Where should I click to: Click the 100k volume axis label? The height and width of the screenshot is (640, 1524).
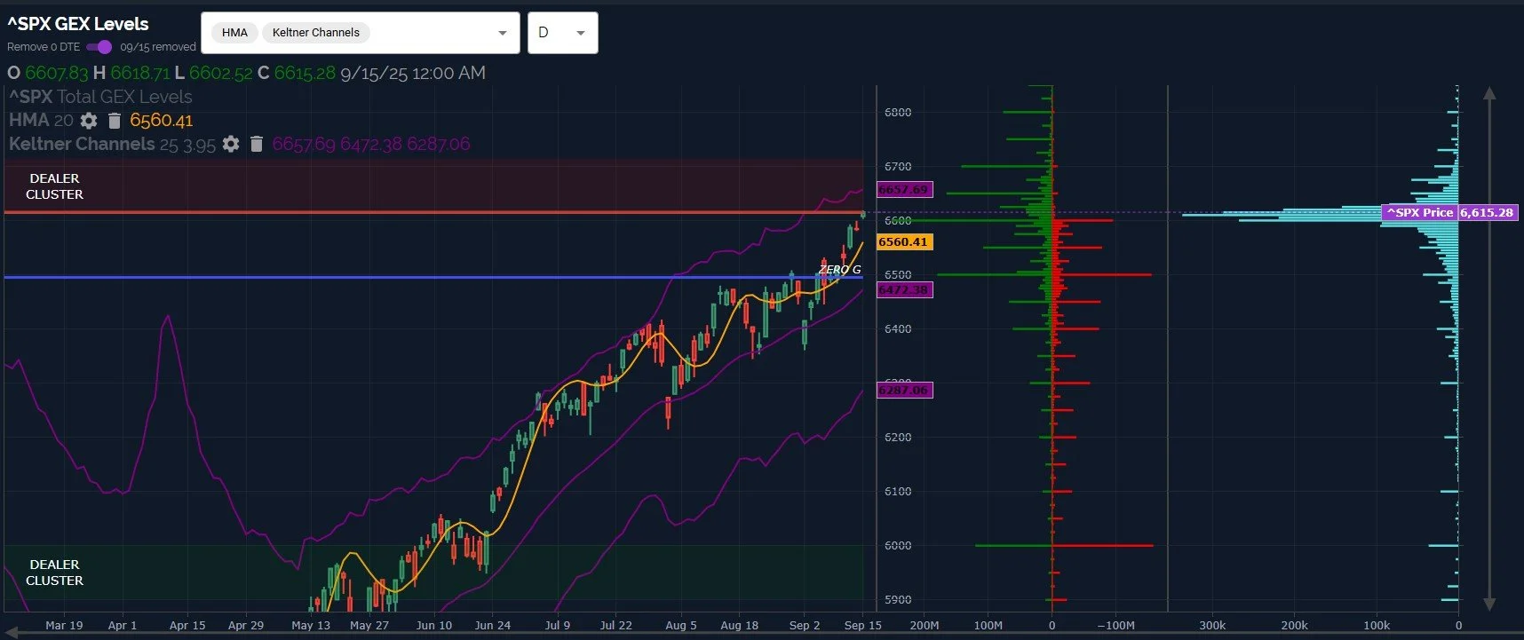[x=1377, y=625]
